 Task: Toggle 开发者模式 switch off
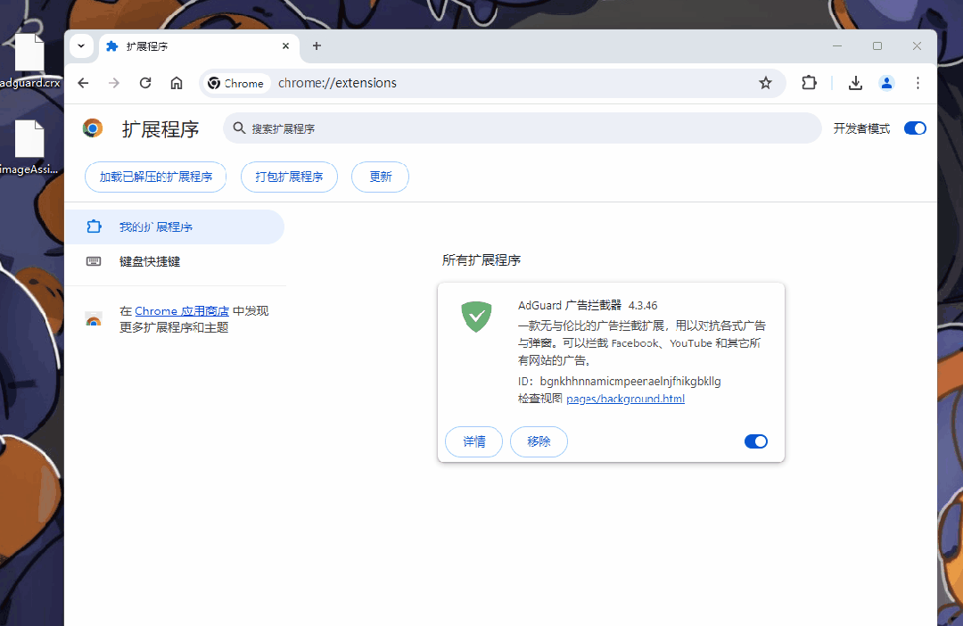click(x=915, y=128)
